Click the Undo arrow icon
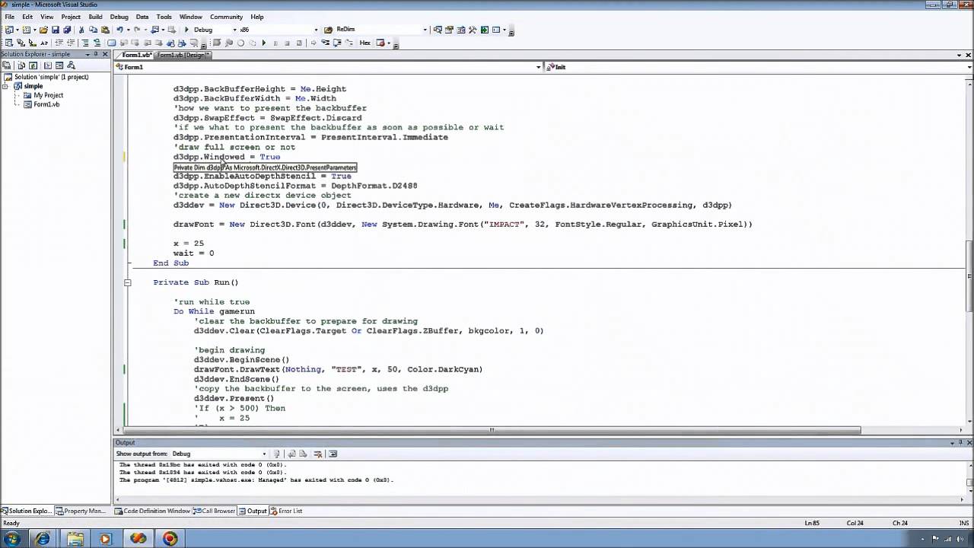This screenshot has width=974, height=548. (119, 30)
